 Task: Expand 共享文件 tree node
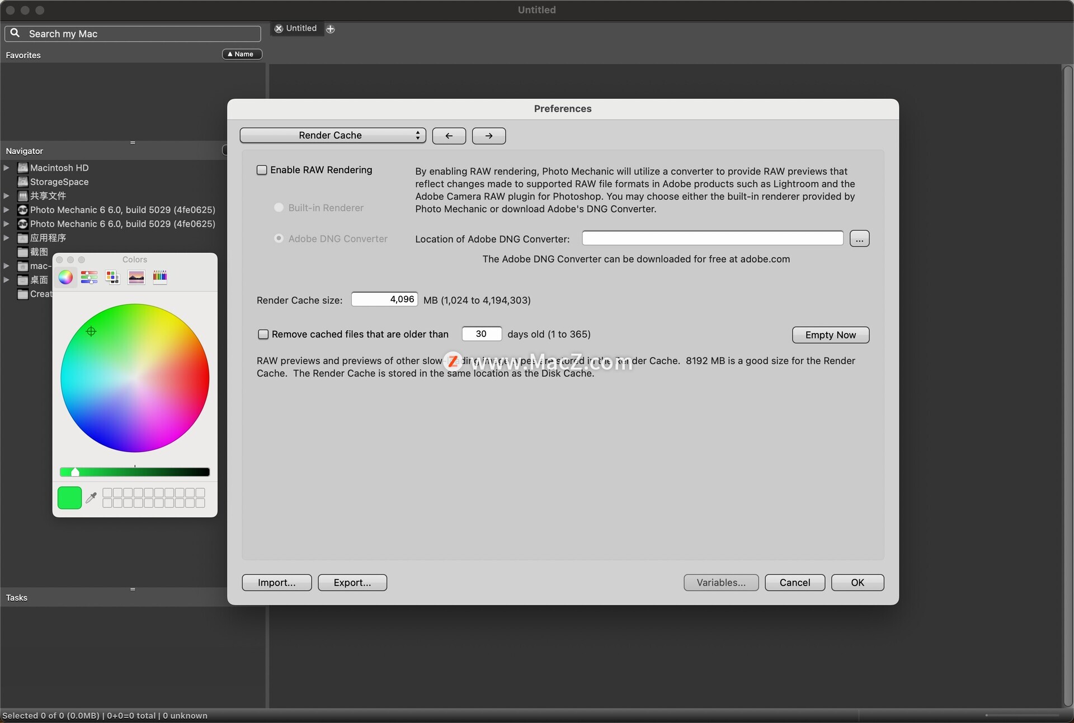(6, 196)
